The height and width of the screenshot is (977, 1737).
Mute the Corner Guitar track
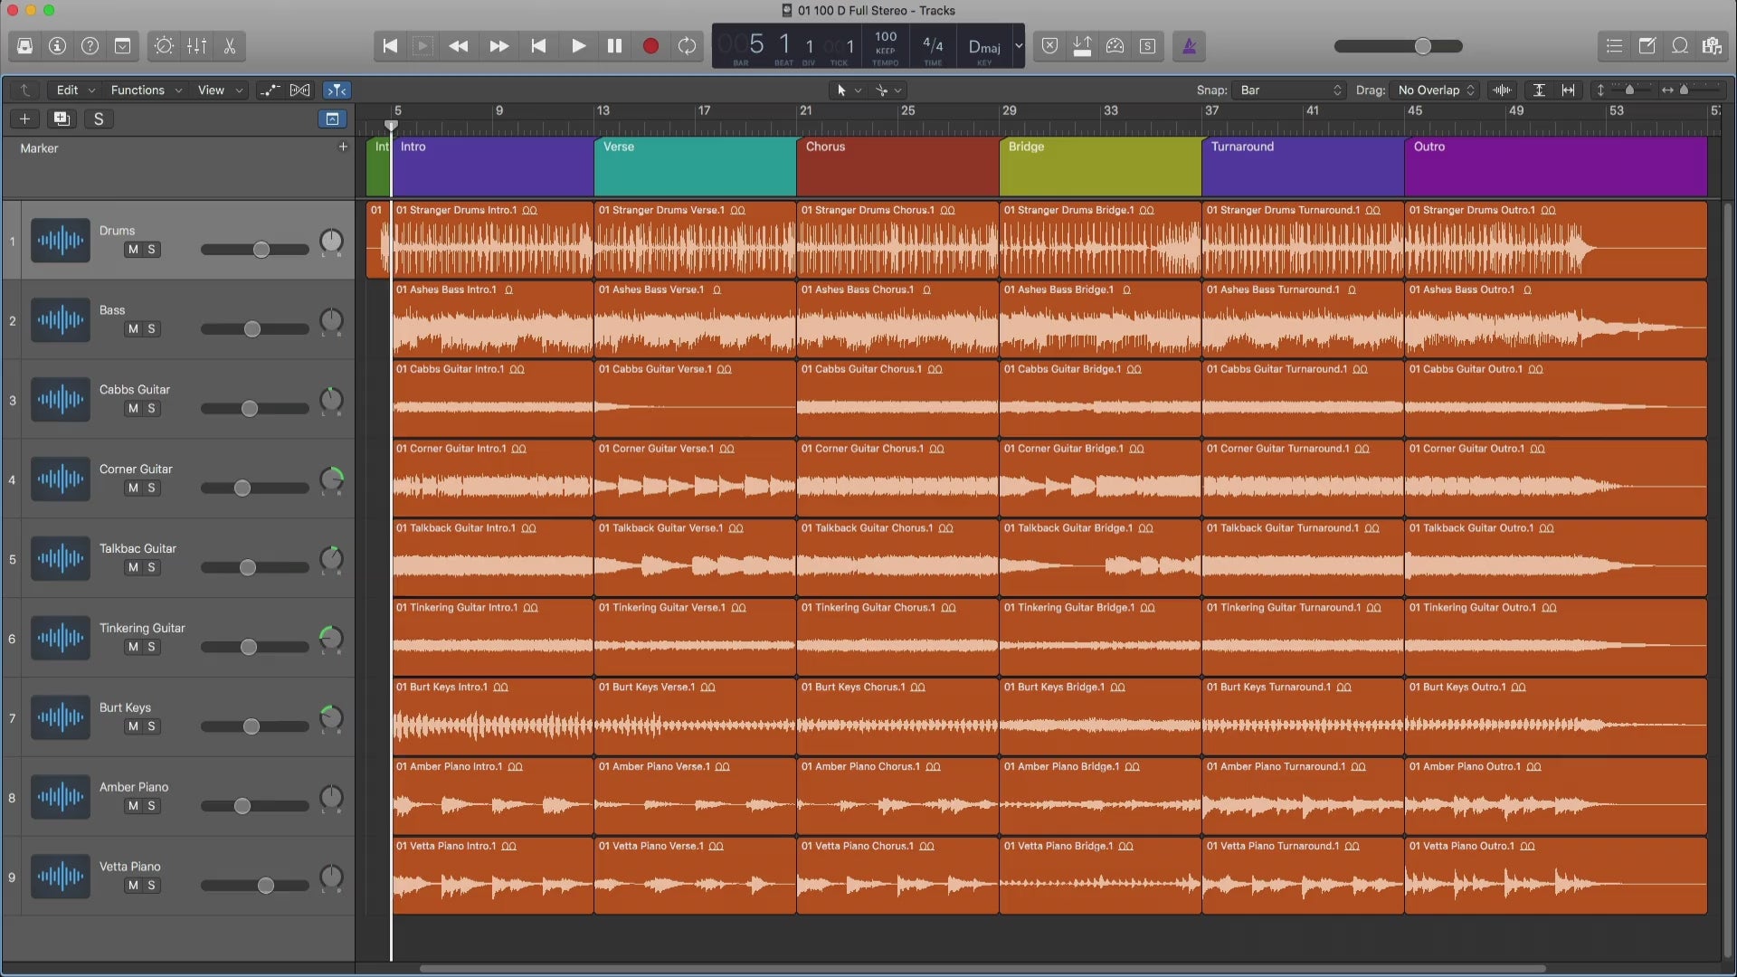coord(131,487)
